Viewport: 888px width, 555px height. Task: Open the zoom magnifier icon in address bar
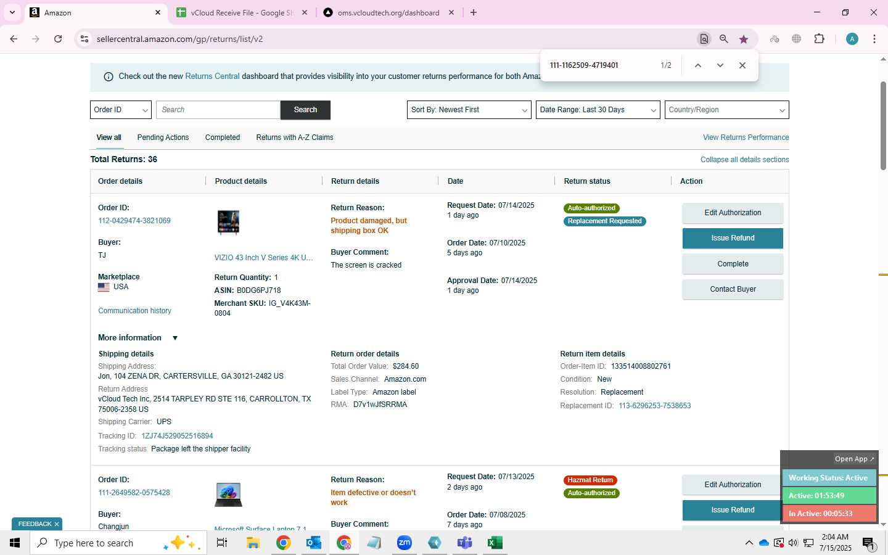tap(724, 39)
